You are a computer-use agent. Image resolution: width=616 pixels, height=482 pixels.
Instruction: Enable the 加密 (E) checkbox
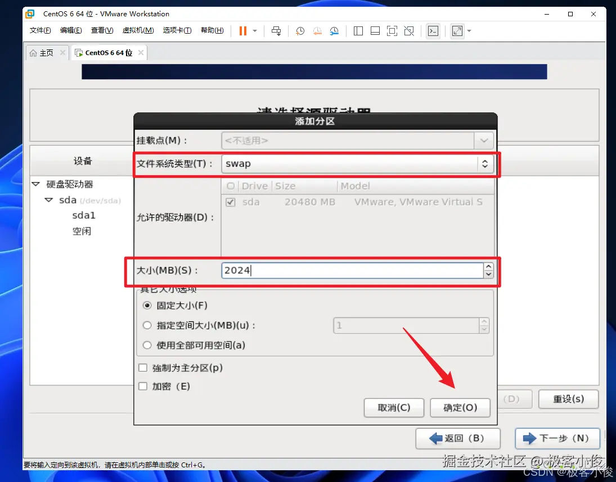pos(143,386)
